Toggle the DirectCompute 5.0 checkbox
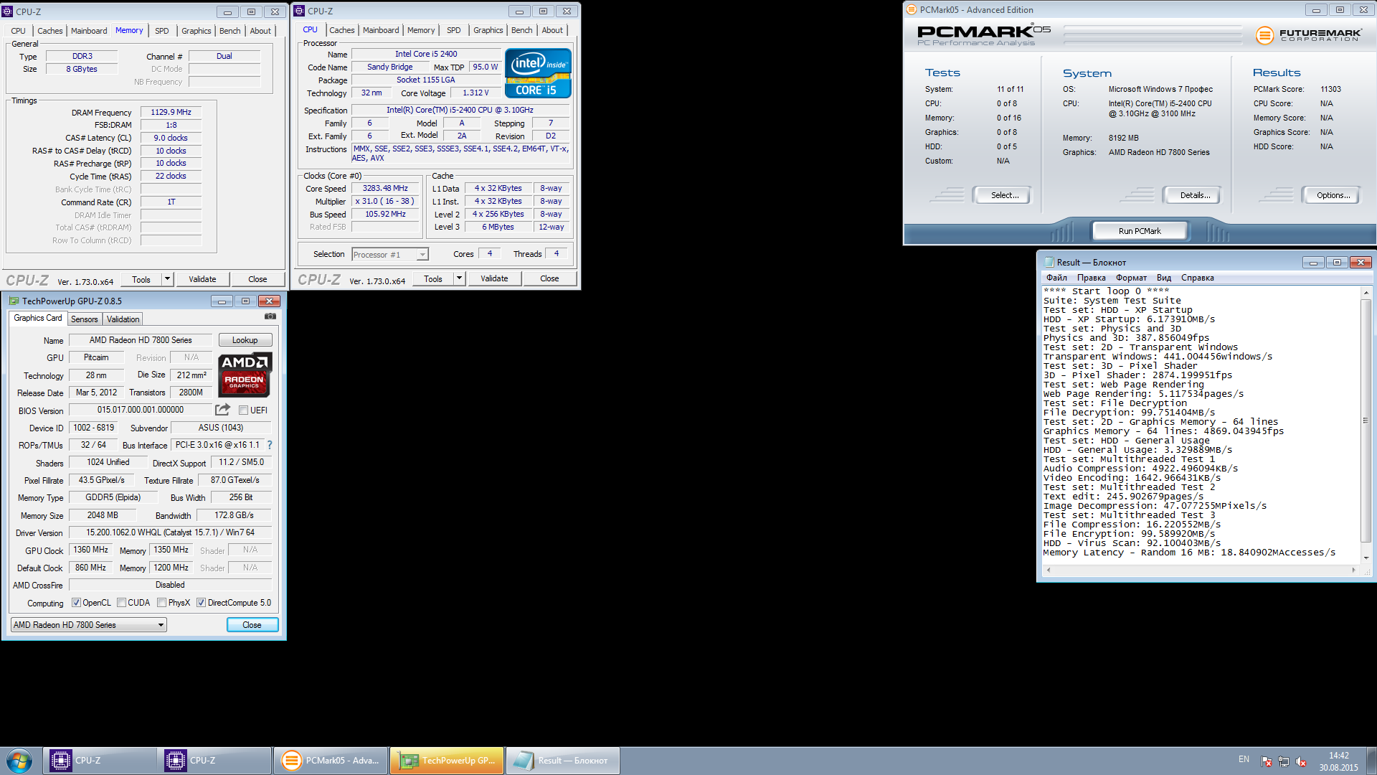1377x775 pixels. click(x=202, y=603)
